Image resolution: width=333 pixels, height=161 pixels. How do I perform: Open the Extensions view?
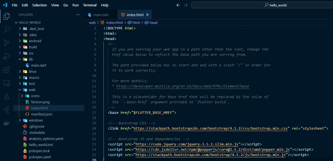(x=7, y=70)
